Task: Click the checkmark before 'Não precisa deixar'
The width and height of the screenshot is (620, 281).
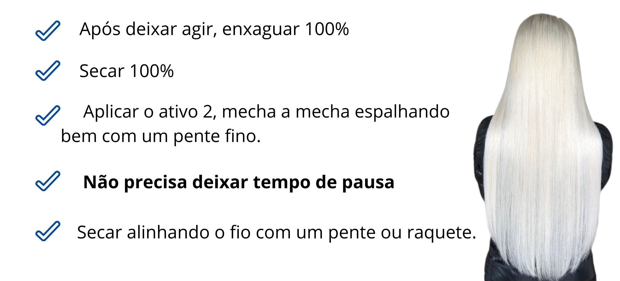Action: click(x=48, y=181)
